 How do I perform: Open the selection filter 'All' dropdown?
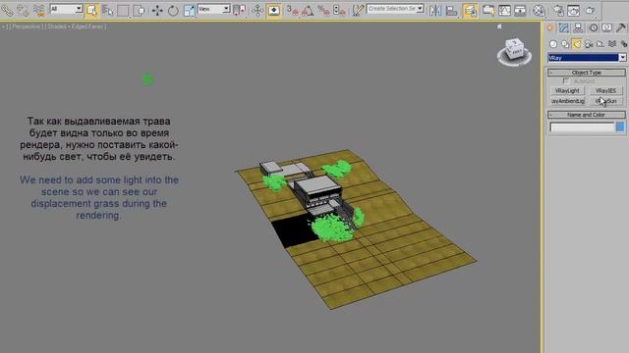(66, 9)
